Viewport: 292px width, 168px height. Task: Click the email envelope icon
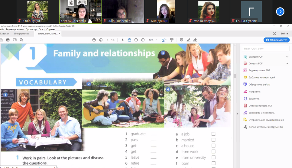pyautogui.click(x=15, y=40)
